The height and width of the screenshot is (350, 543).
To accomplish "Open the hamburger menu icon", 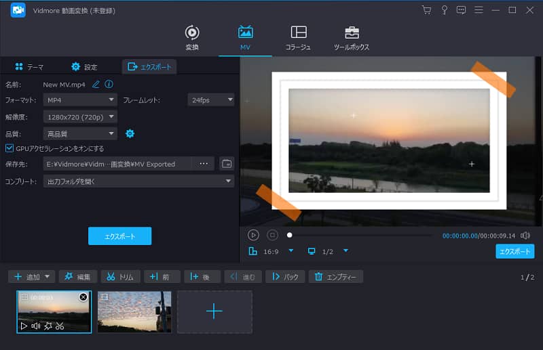I will point(479,10).
